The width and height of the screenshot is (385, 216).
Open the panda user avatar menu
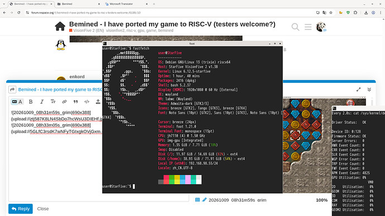click(x=321, y=27)
